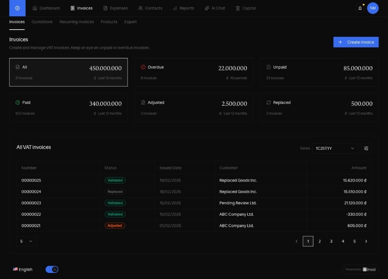Screen dimensions: 388x279
Task: Click the blue plus quick-create icon
Action: point(17,8)
